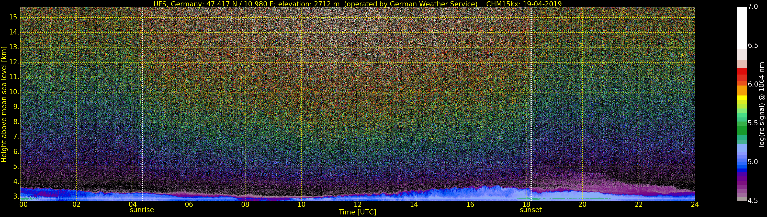The height and width of the screenshot is (217, 767).
Task: Click the station title starting 'UFS, Germany'
Action: 315,4
